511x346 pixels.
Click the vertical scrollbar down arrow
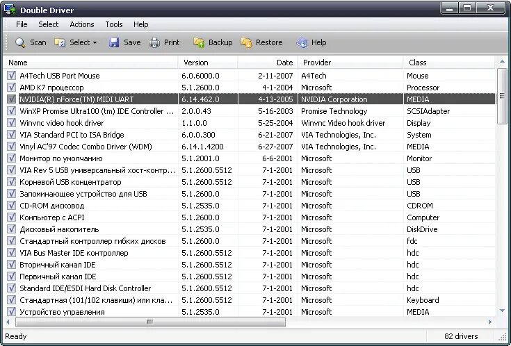pyautogui.click(x=502, y=311)
